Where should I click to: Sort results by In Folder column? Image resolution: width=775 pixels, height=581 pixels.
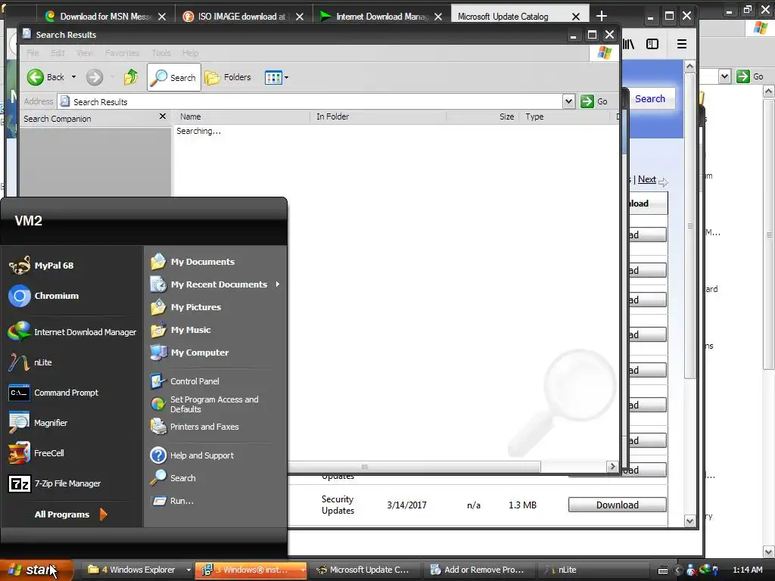(378, 117)
